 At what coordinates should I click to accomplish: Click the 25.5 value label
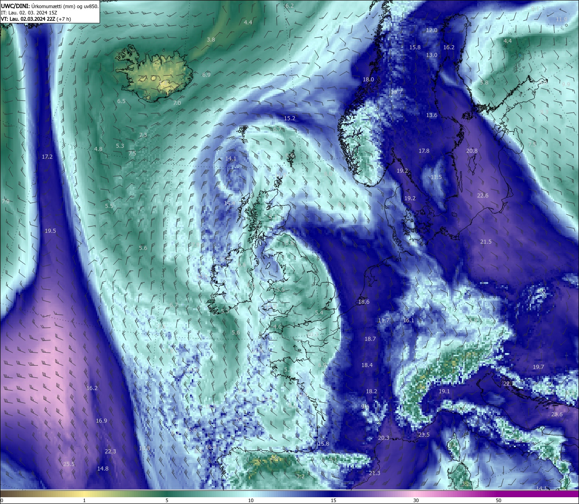69,464
